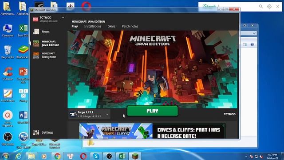The width and height of the screenshot is (284, 160).
Task: Open BlueStacks desktop shortcut
Action: coord(23,52)
